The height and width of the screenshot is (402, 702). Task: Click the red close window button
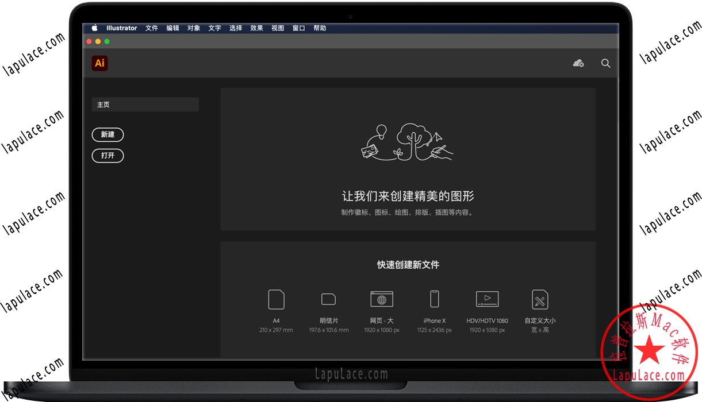click(89, 41)
